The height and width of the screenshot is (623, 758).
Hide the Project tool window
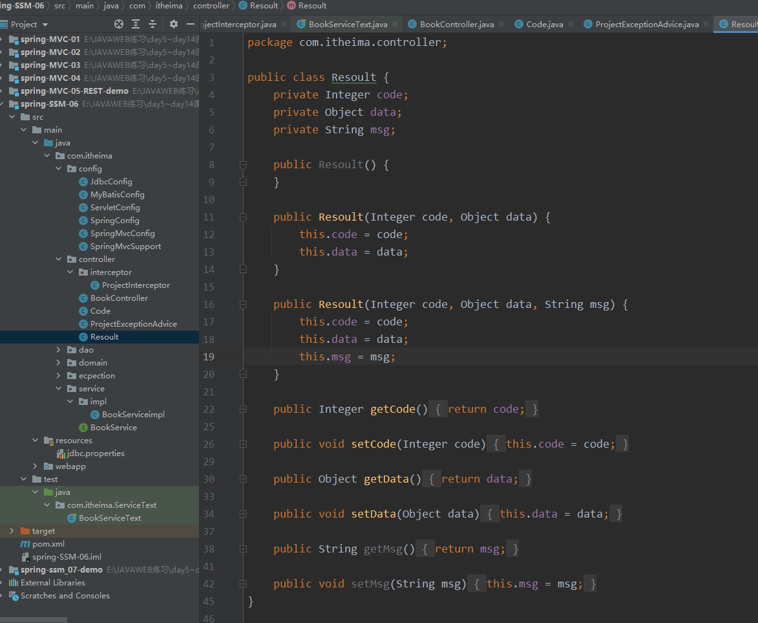[x=191, y=24]
